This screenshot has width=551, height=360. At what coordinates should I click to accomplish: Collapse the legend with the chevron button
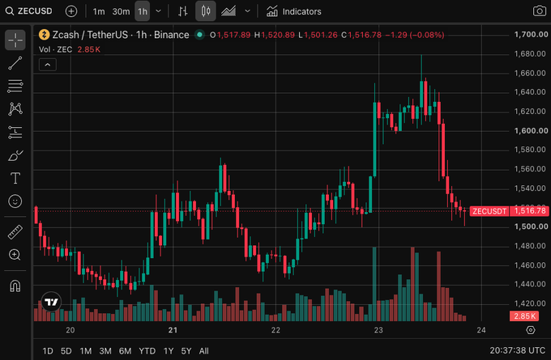tap(48, 65)
